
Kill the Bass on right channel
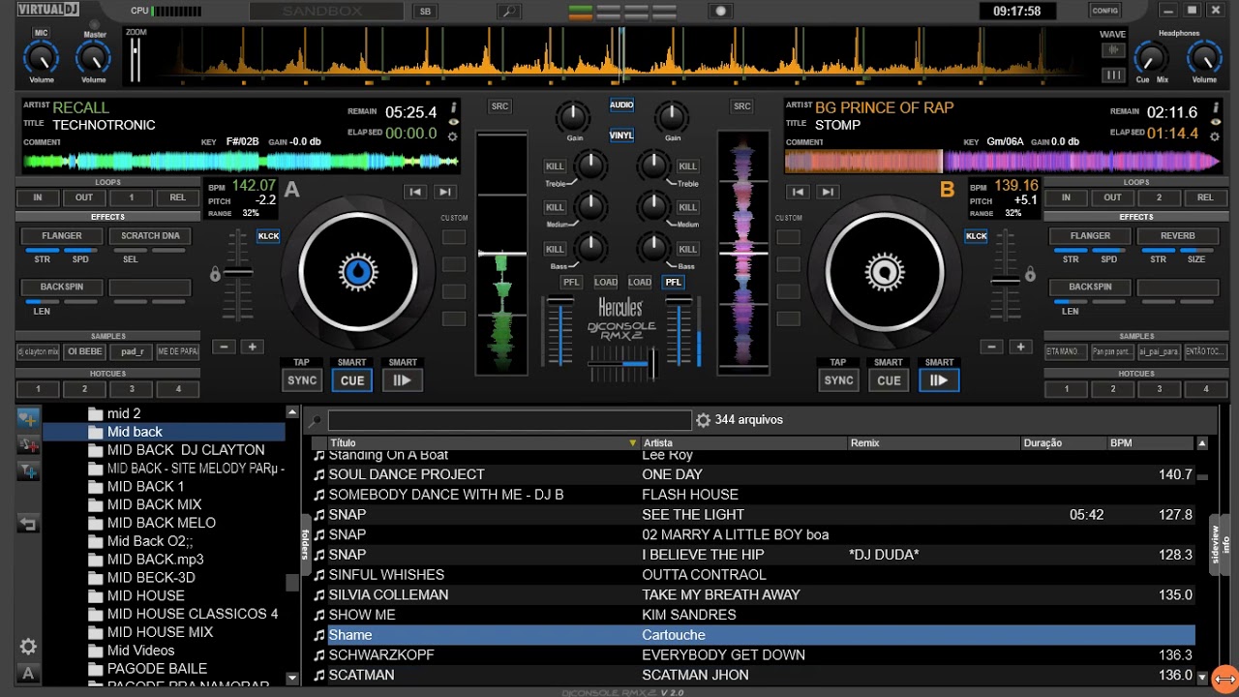[x=687, y=249]
